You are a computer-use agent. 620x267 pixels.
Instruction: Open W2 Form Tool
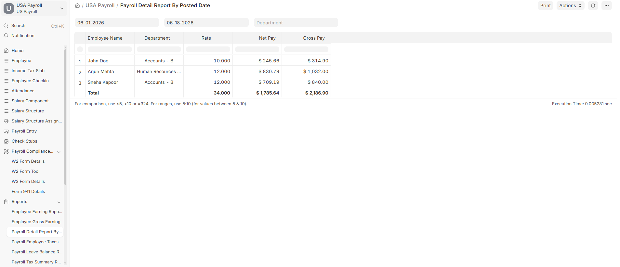click(x=25, y=172)
